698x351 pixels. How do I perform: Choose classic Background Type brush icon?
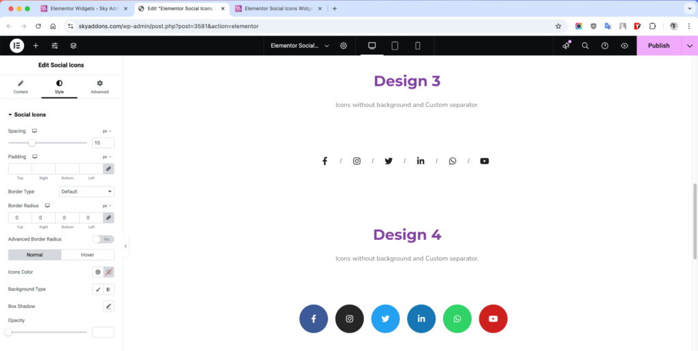[98, 289]
